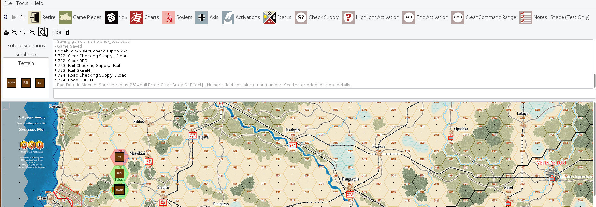
Task: Step forward through the logfile
Action: click(x=14, y=17)
